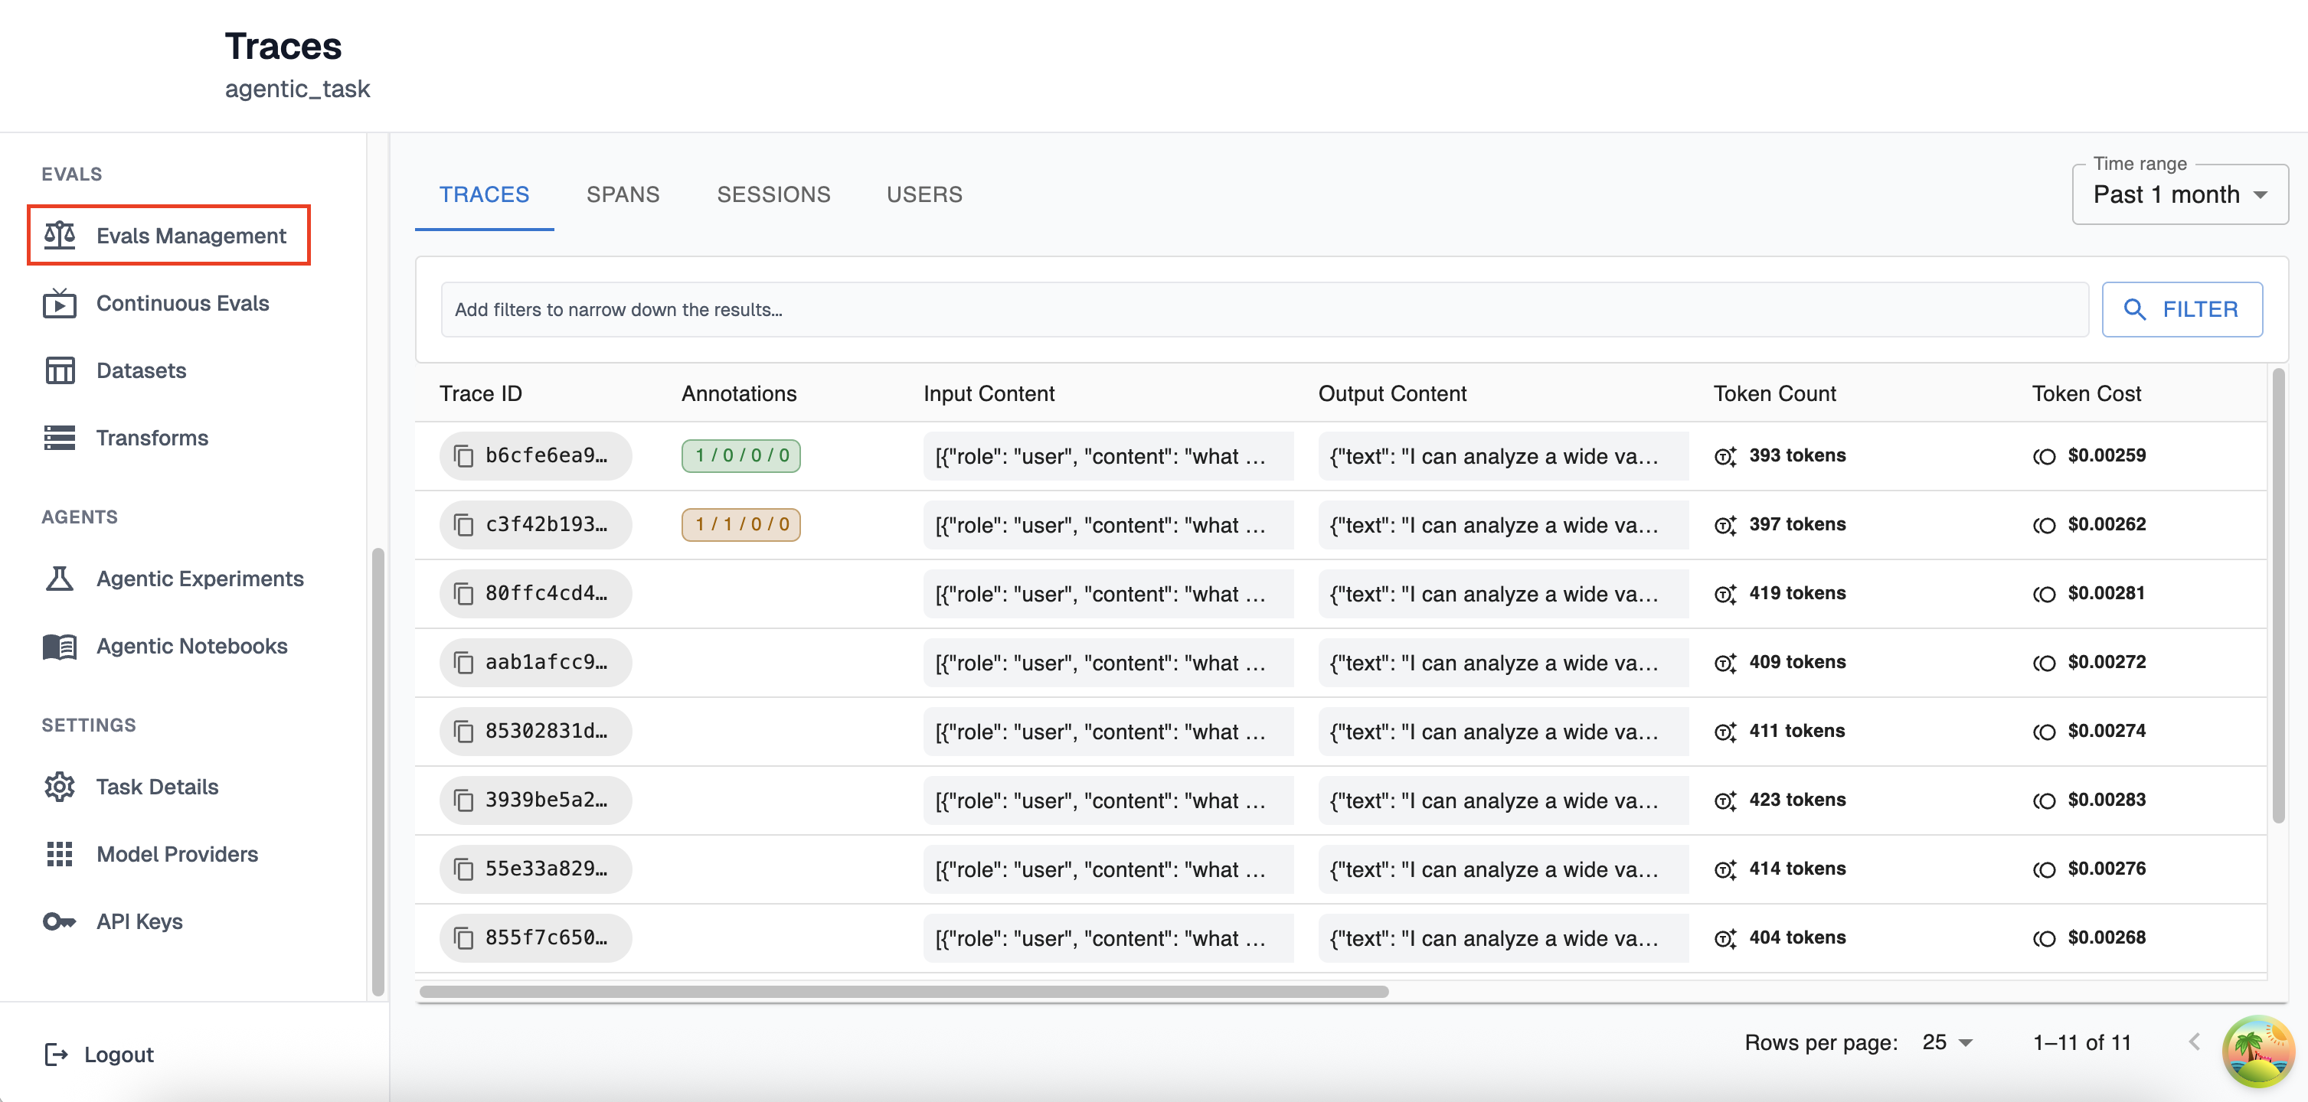
Task: Switch to the SPANS tab
Action: [x=623, y=194]
